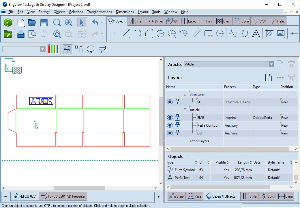The width and height of the screenshot is (300, 208).
Task: Hide the SD layer eye icon
Action: tap(170, 102)
